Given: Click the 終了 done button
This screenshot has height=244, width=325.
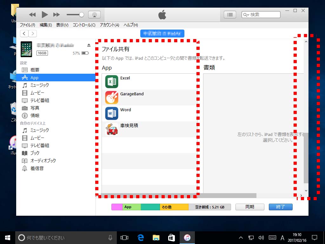Looking at the screenshot, I should tap(281, 207).
